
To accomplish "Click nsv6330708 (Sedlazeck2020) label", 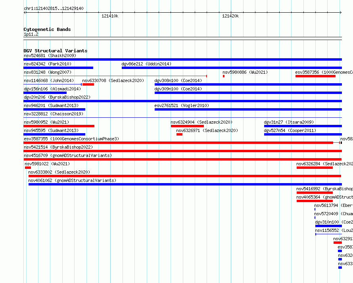I will 113,80.
